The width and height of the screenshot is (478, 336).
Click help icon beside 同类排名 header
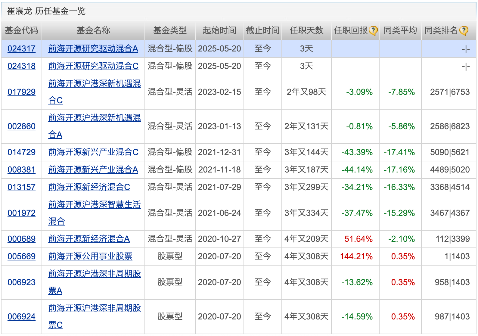point(464,30)
